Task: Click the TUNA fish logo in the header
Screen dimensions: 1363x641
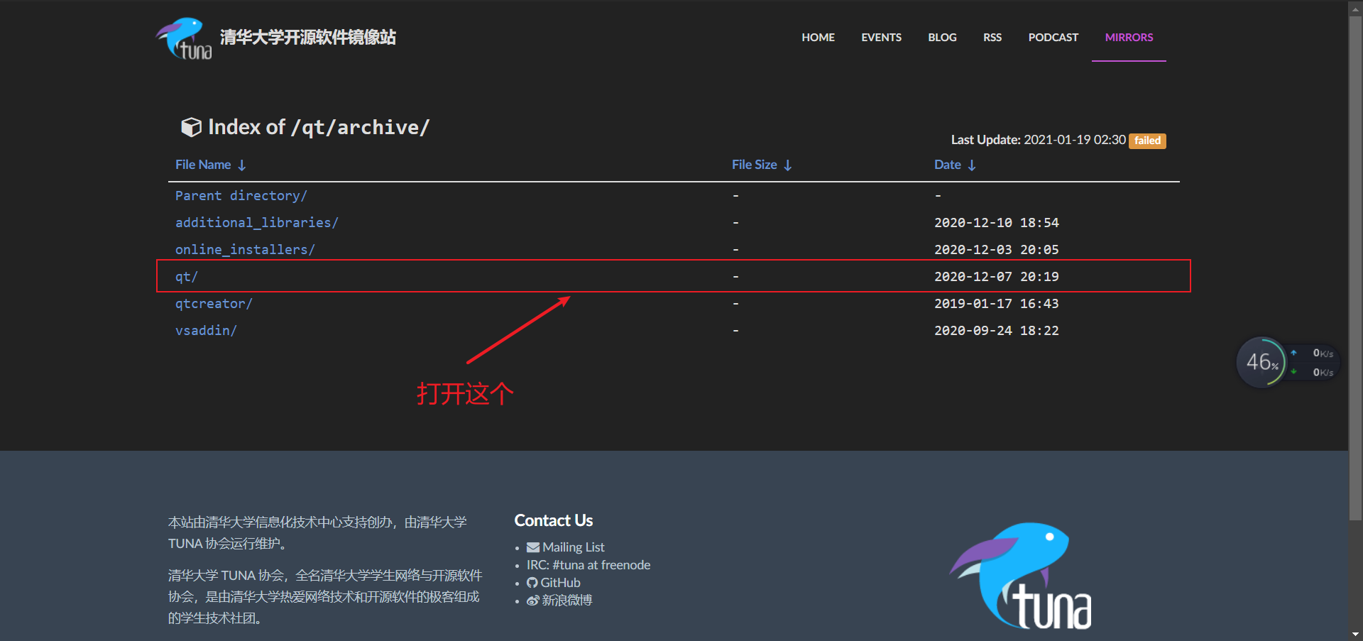Action: (183, 38)
